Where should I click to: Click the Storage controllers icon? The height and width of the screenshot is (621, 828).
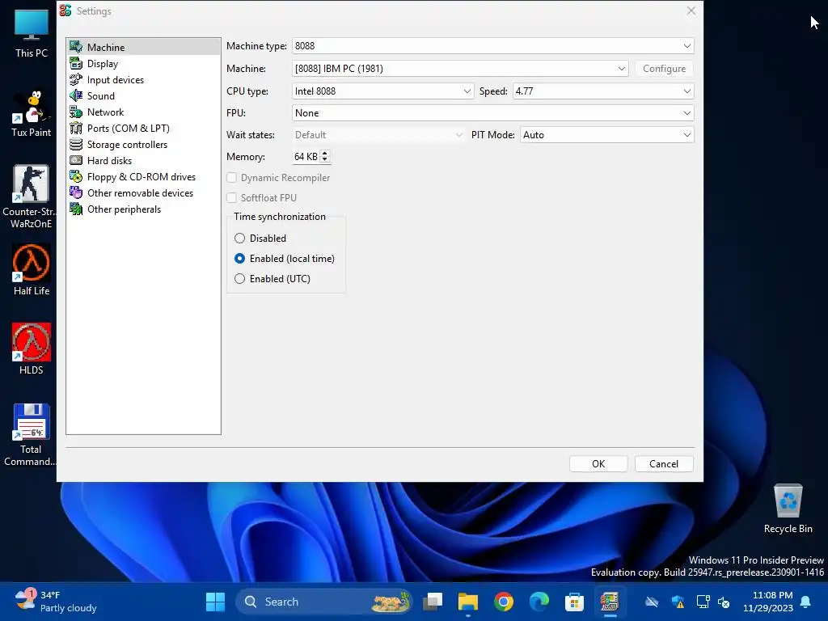click(x=76, y=144)
